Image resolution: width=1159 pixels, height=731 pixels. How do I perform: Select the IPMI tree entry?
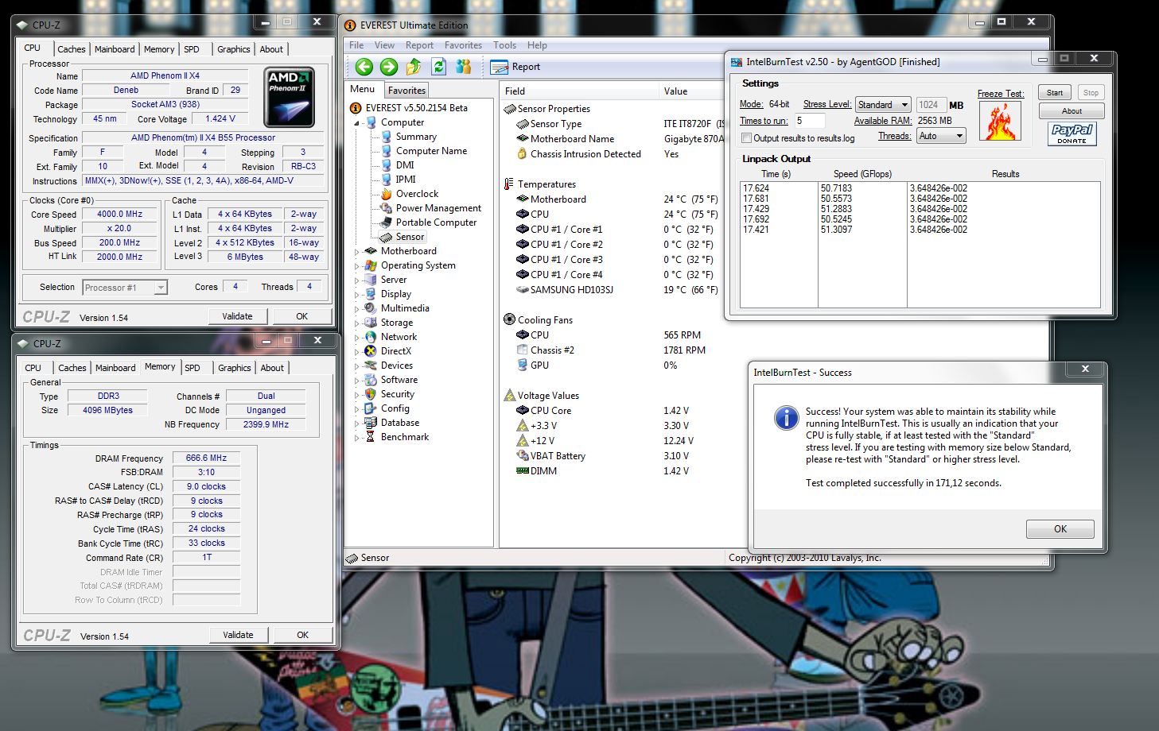(406, 180)
